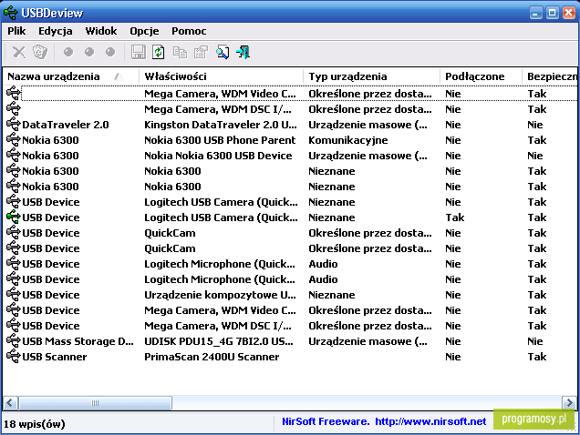Click the USBDeview title bar app icon

pos(10,13)
